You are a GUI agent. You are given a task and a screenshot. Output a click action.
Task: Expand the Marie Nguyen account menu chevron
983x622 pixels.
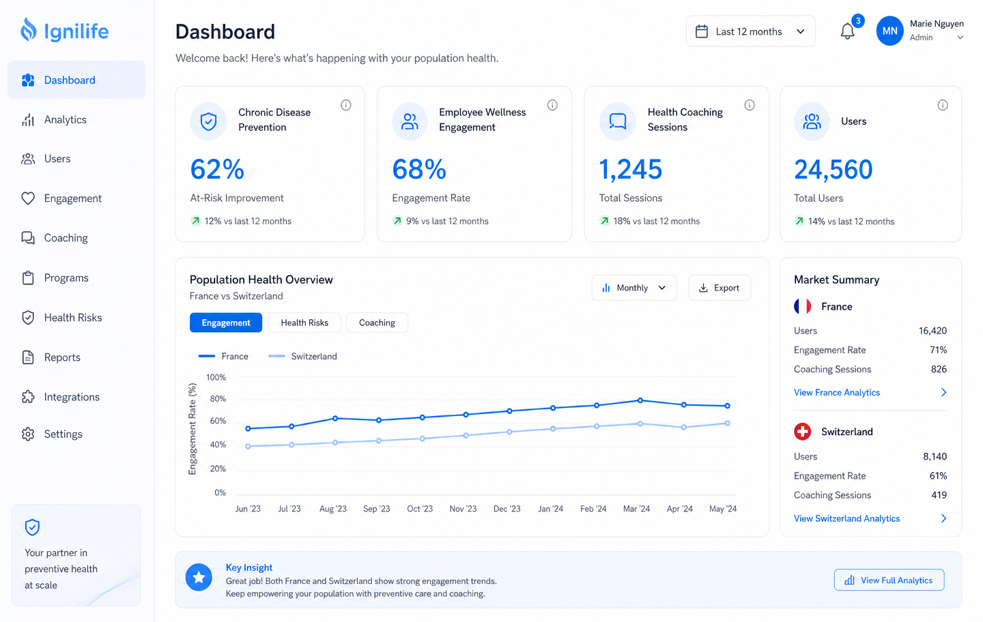[x=960, y=38]
